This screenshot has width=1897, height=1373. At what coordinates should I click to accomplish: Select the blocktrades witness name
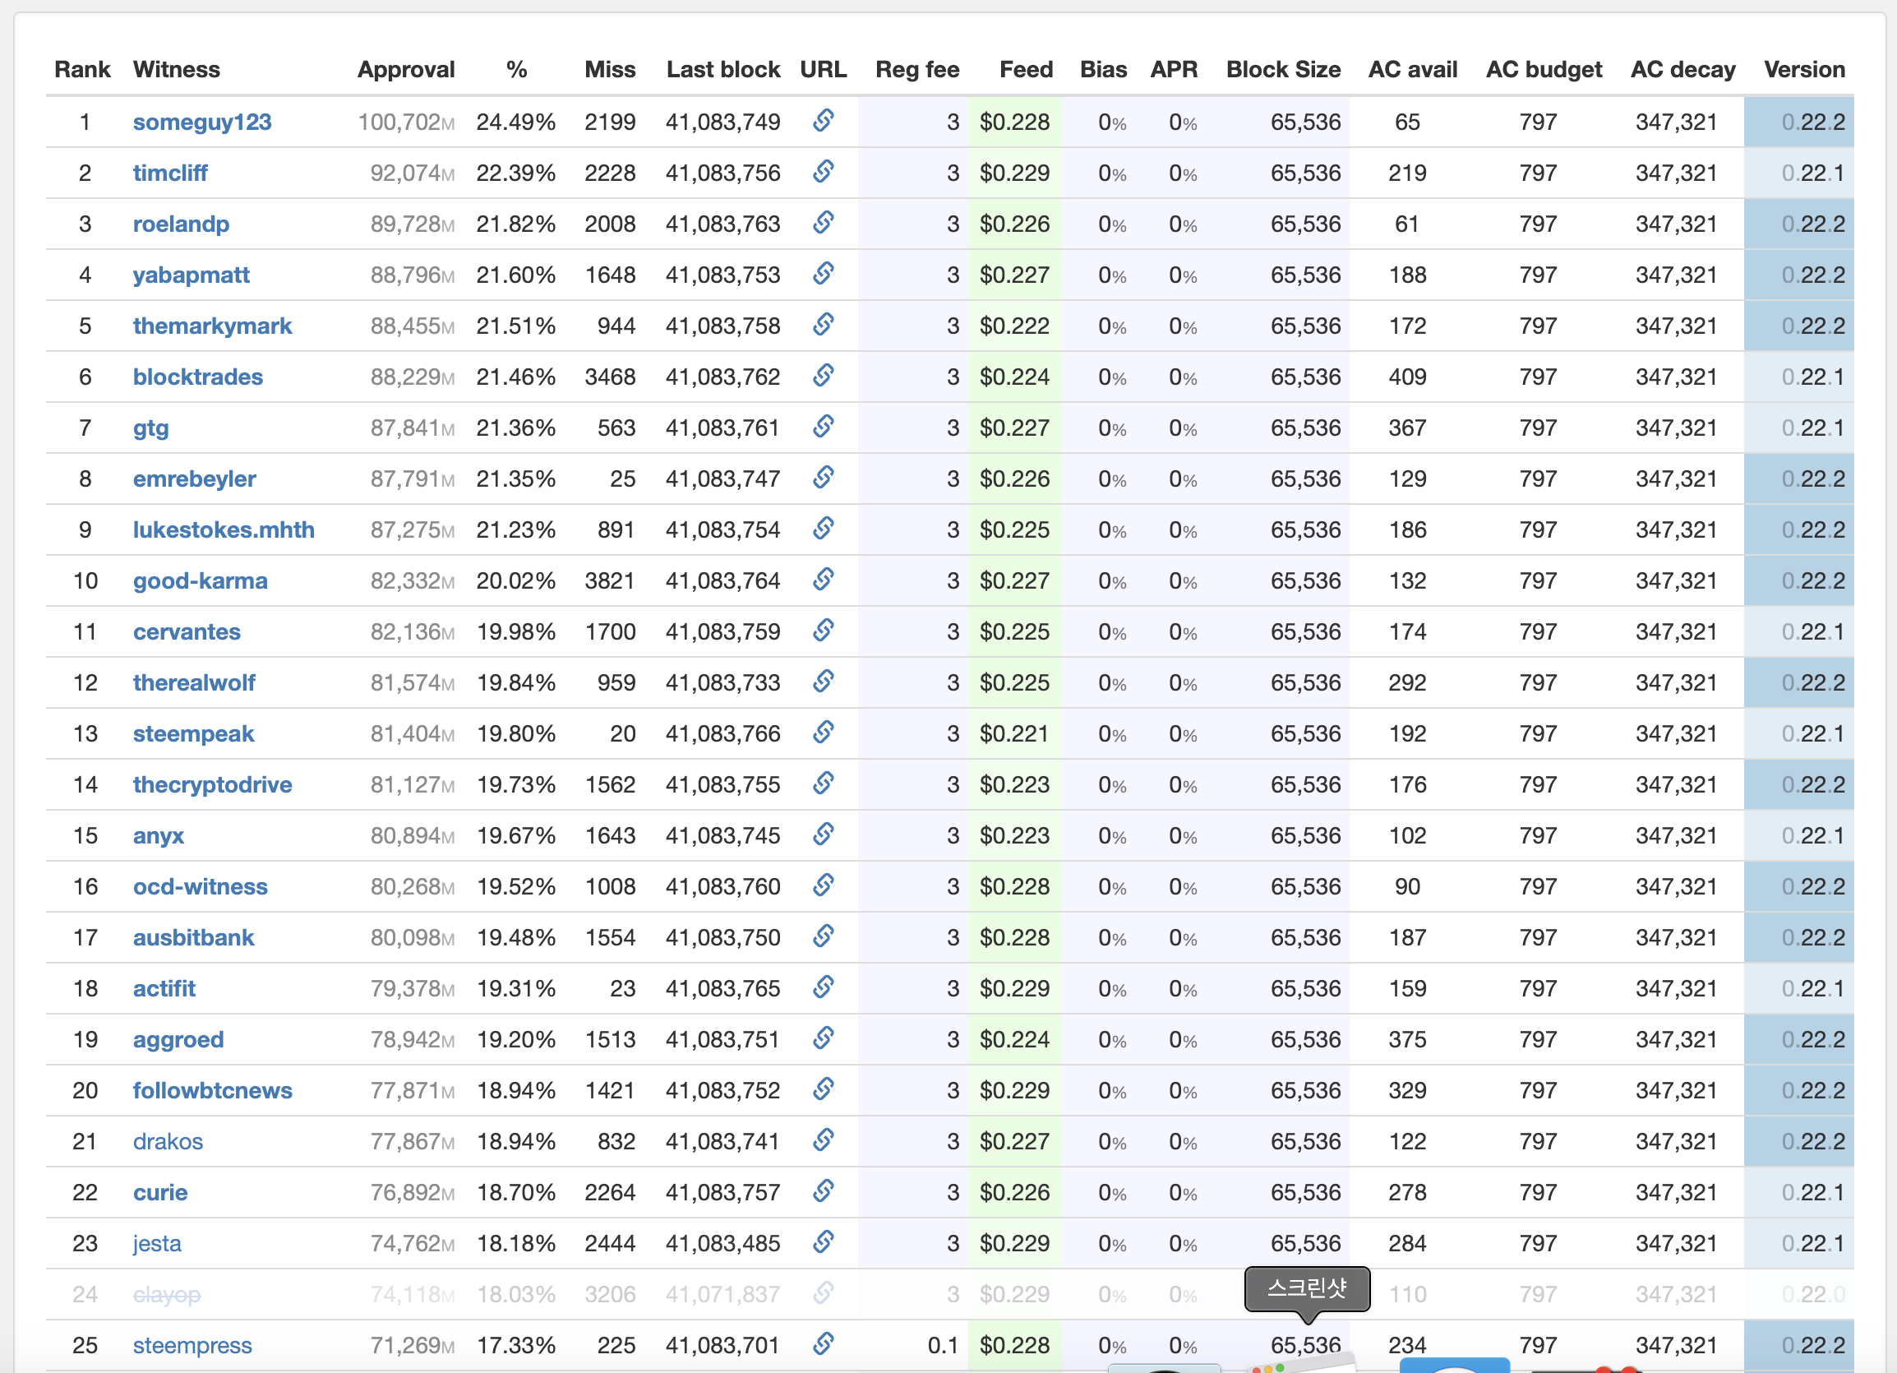(198, 377)
